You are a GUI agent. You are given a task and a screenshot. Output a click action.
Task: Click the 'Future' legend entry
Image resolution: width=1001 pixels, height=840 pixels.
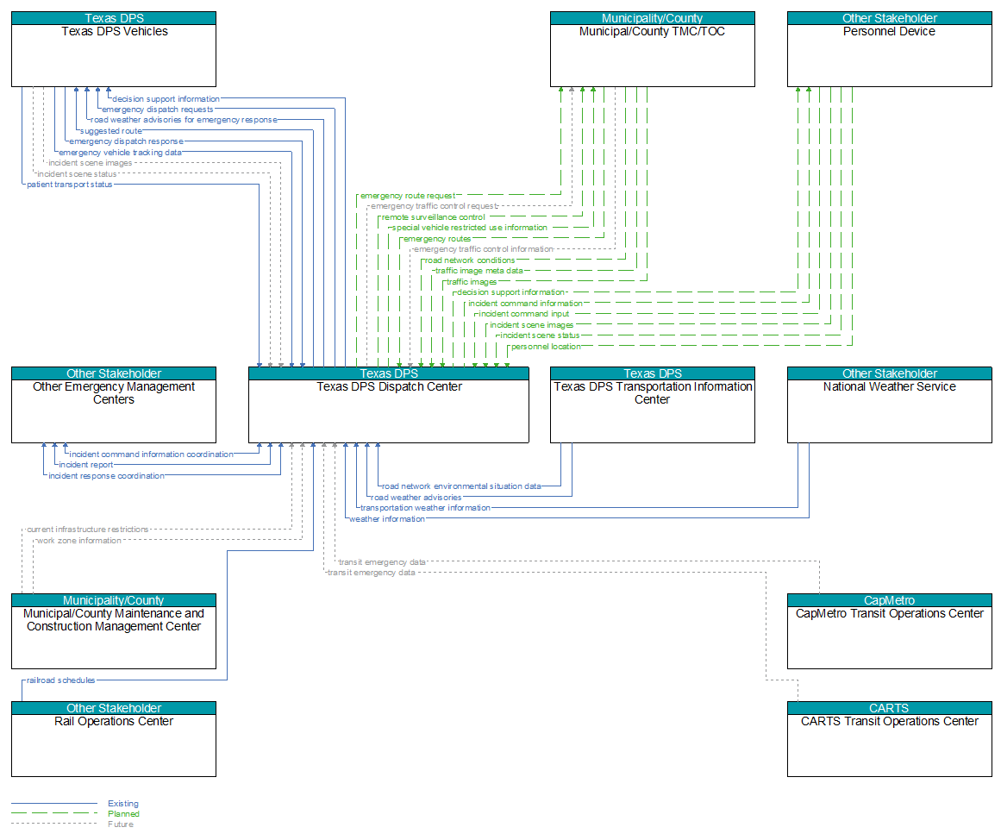pyautogui.click(x=121, y=824)
